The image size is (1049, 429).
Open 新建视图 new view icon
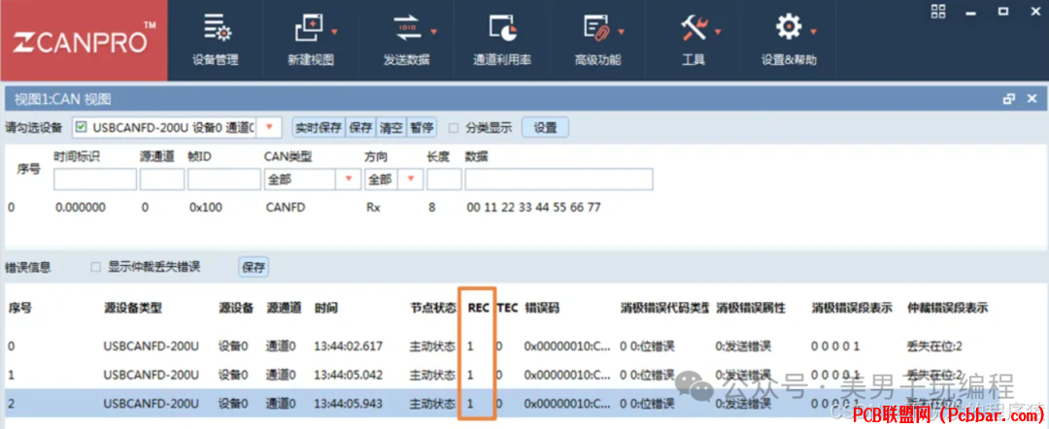pos(309,29)
